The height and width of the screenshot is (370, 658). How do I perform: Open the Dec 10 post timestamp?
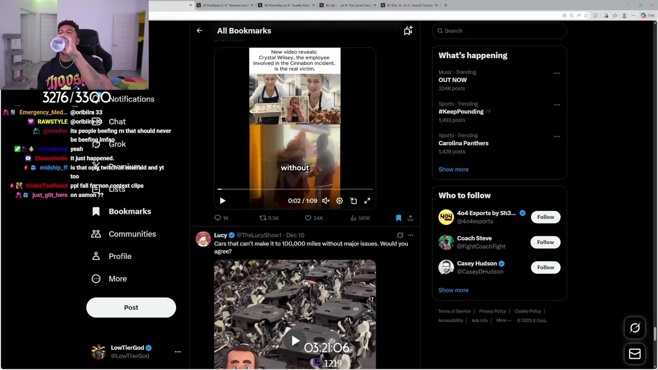295,235
